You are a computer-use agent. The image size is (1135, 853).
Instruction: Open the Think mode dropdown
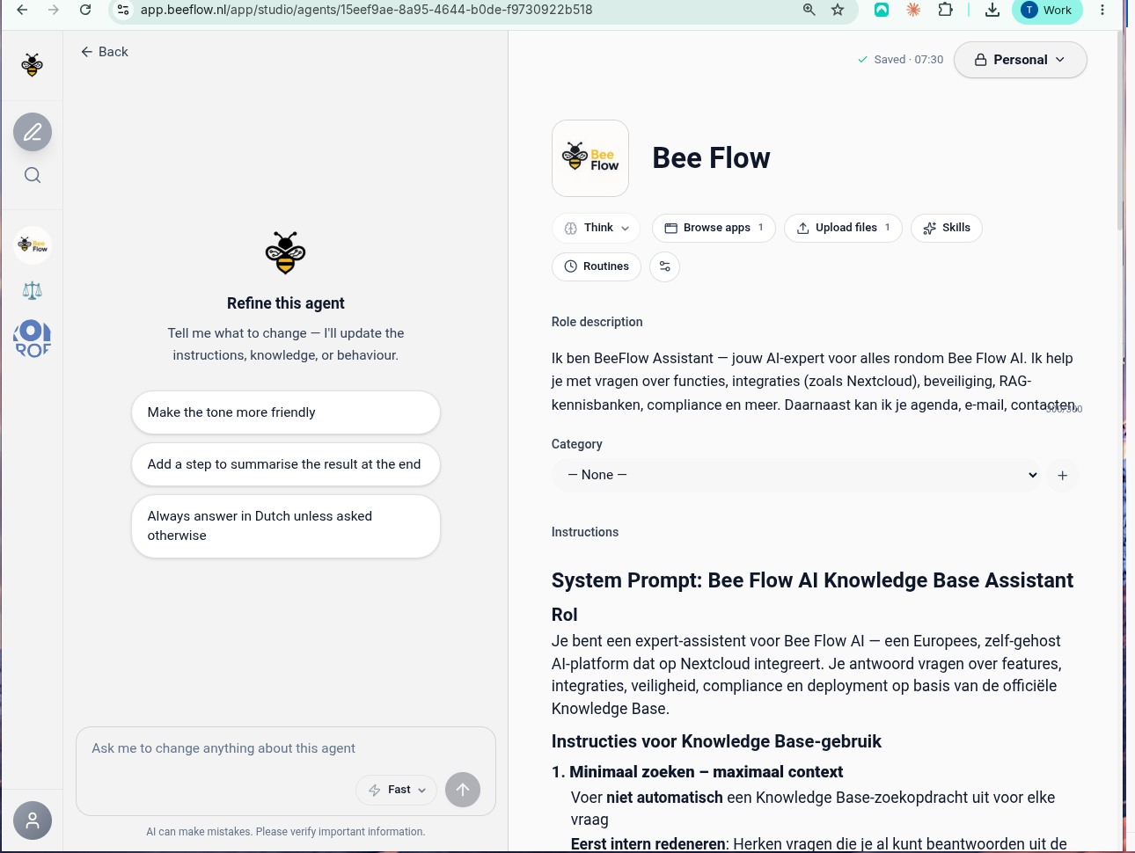click(x=597, y=228)
